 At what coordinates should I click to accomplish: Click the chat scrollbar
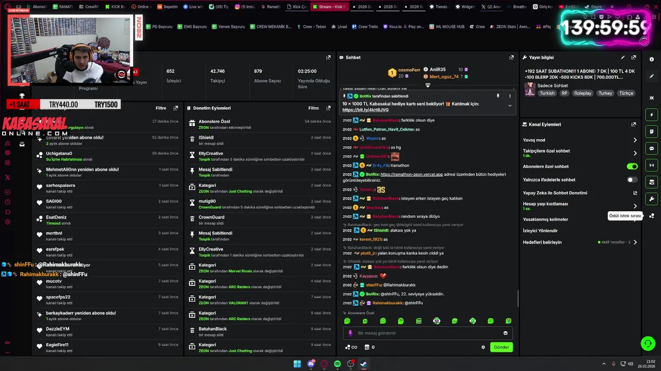click(x=518, y=297)
